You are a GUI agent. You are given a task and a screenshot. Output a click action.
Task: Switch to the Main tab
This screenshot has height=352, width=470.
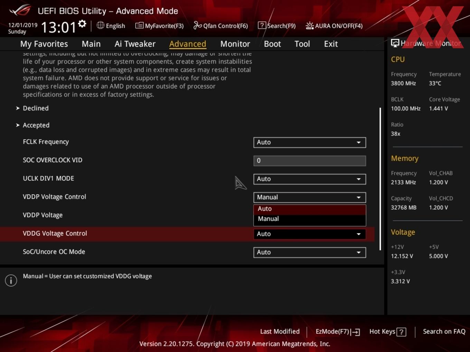point(91,44)
